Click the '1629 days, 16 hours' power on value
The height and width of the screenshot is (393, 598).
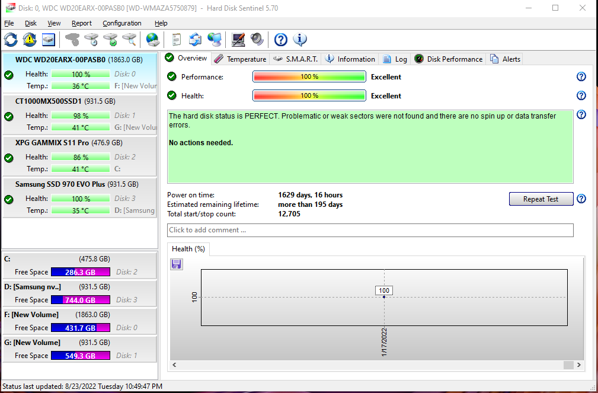pyautogui.click(x=311, y=195)
